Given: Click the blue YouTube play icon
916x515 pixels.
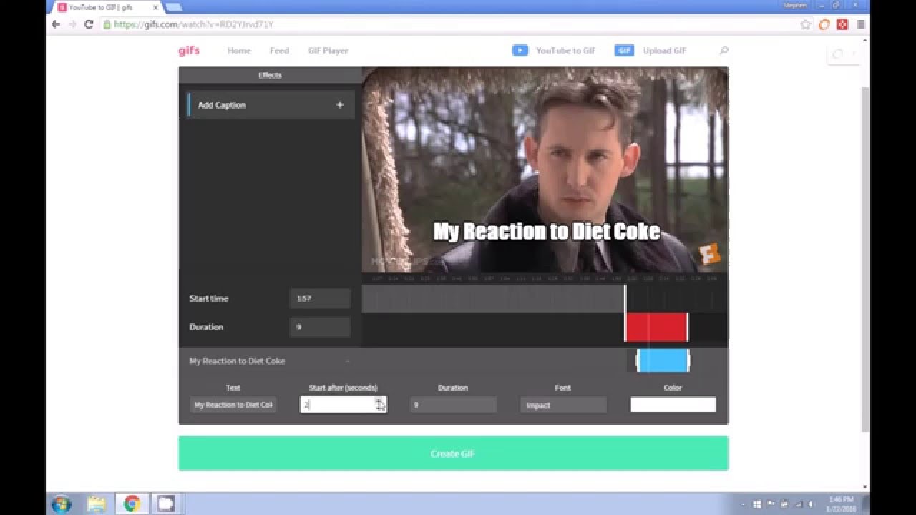Looking at the screenshot, I should pos(520,51).
